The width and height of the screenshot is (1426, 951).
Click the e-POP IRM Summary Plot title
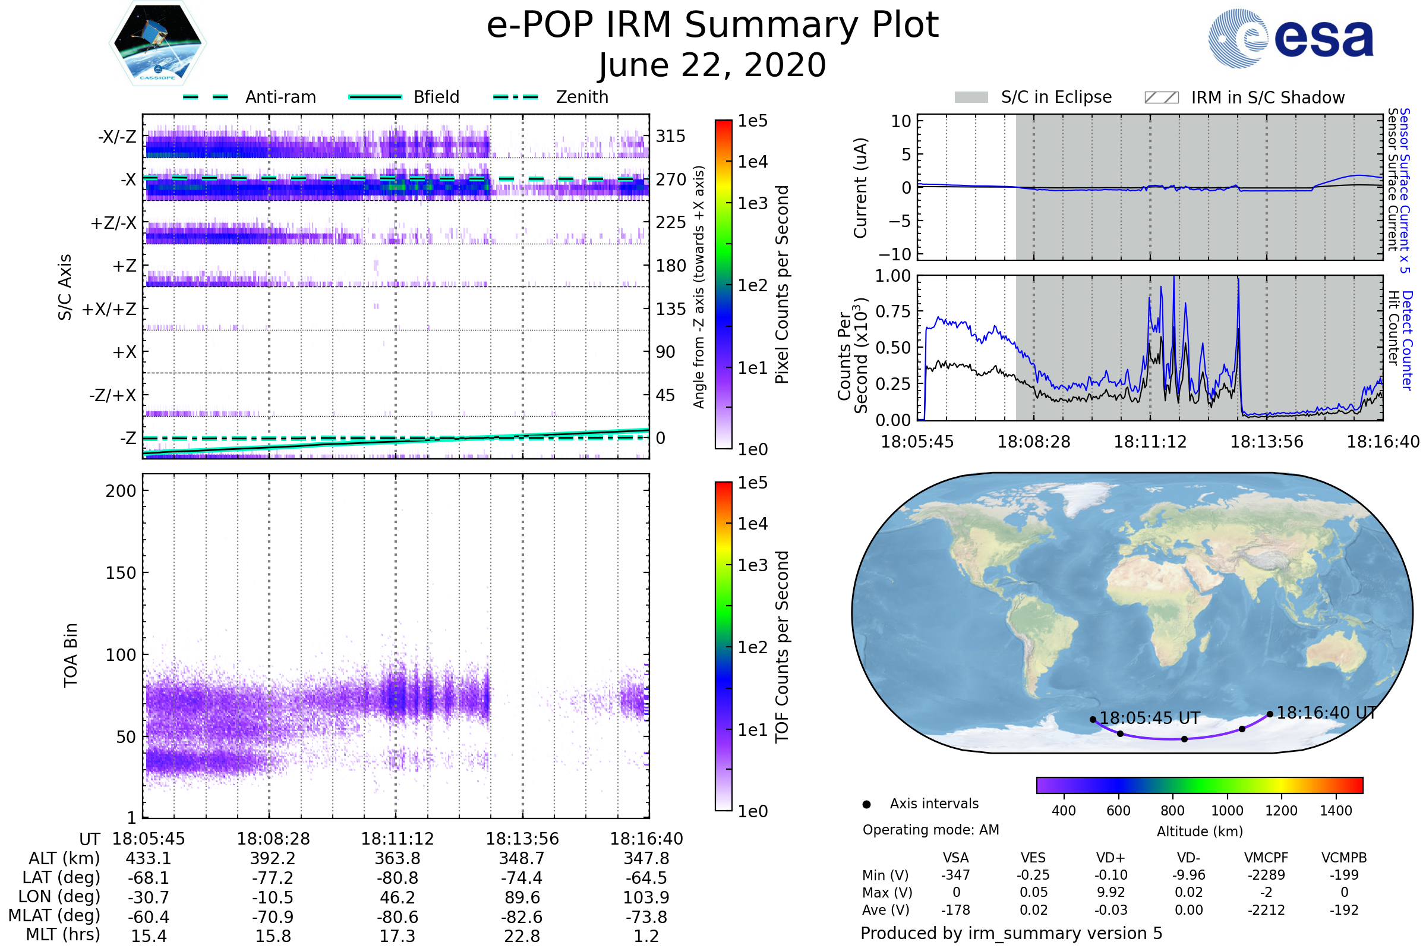(x=712, y=26)
